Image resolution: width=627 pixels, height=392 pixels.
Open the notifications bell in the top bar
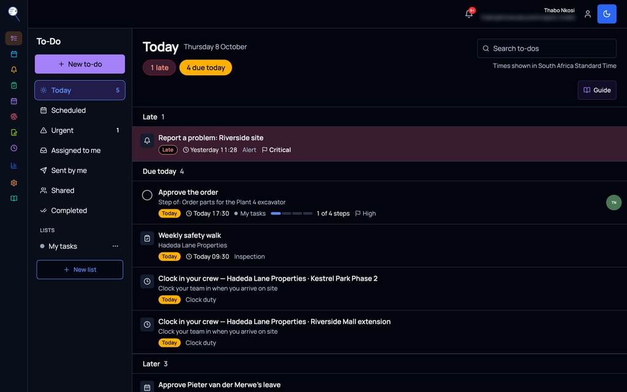tap(469, 14)
